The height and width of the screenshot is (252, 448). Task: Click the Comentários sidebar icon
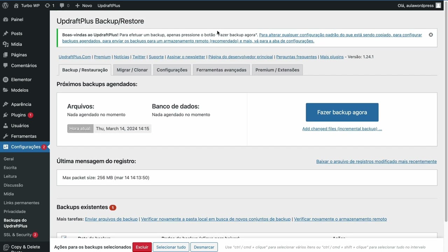click(x=6, y=65)
